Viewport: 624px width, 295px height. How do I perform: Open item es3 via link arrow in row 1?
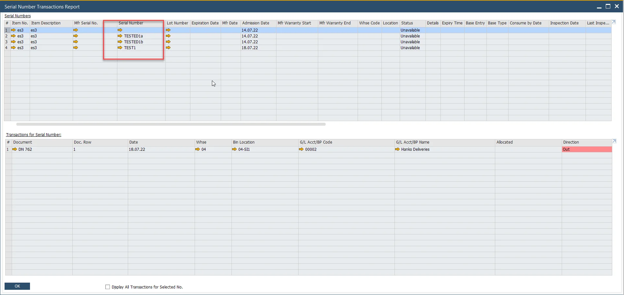(x=13, y=30)
